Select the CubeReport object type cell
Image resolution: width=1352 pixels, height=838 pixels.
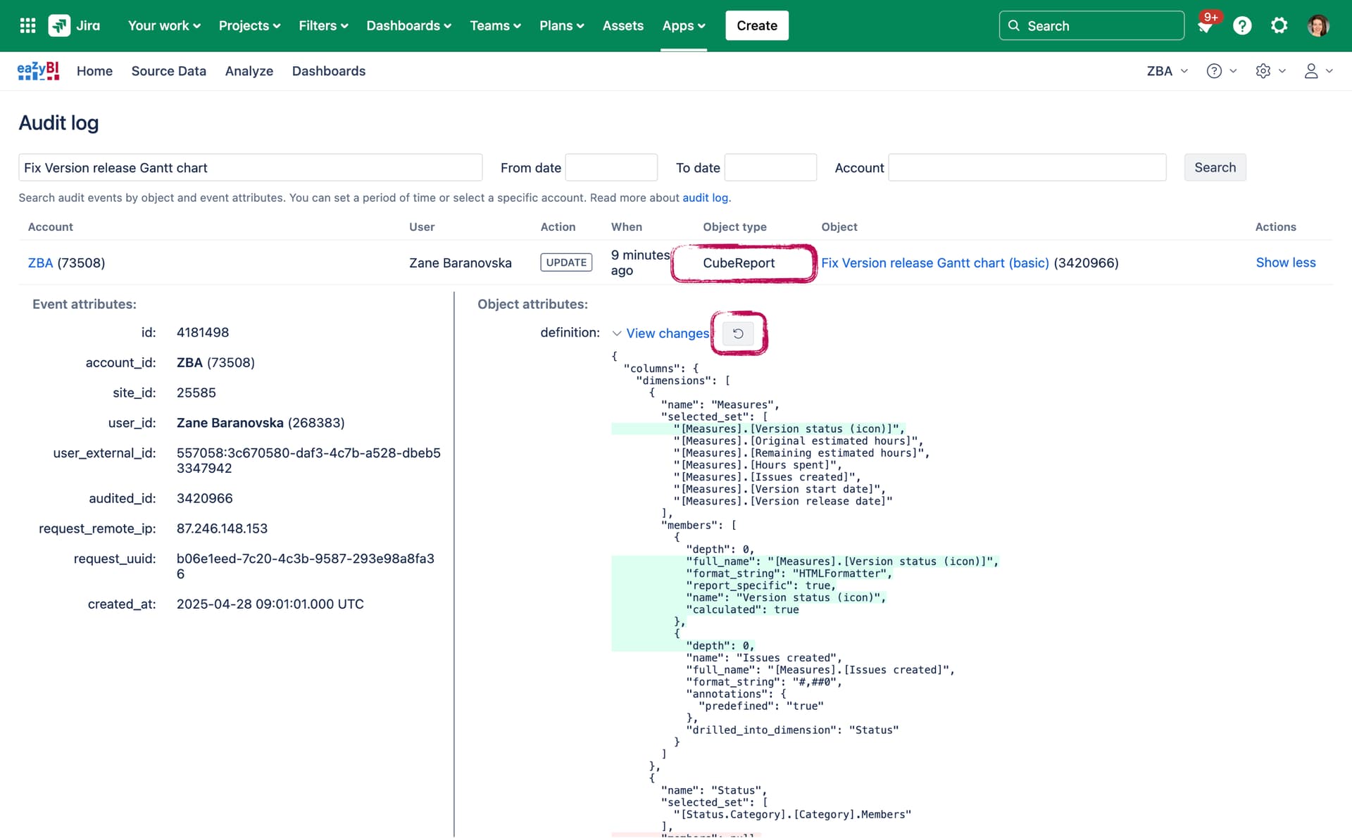coord(739,262)
